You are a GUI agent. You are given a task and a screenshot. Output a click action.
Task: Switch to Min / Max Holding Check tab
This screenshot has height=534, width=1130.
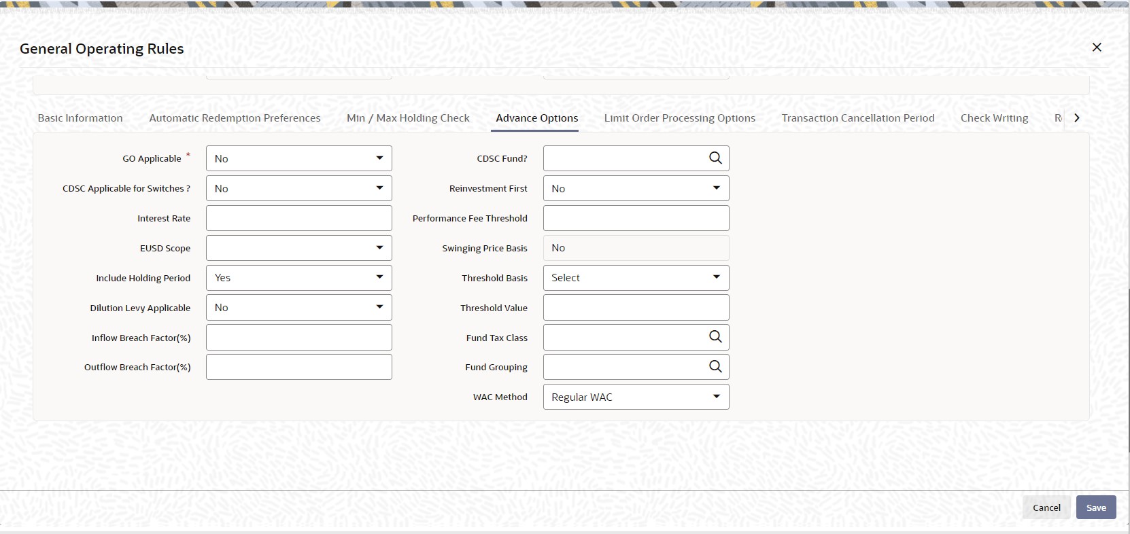[408, 118]
